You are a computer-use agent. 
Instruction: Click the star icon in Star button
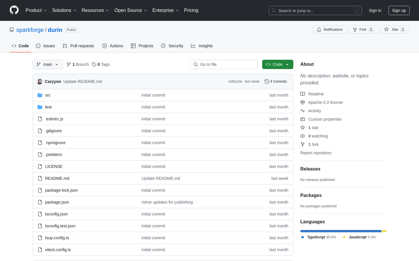coord(386,29)
